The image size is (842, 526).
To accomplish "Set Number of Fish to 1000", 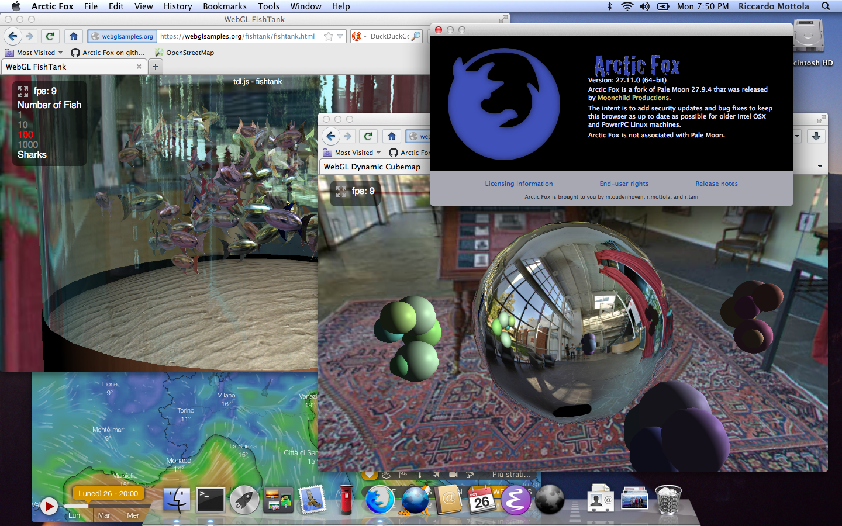I will pos(27,145).
